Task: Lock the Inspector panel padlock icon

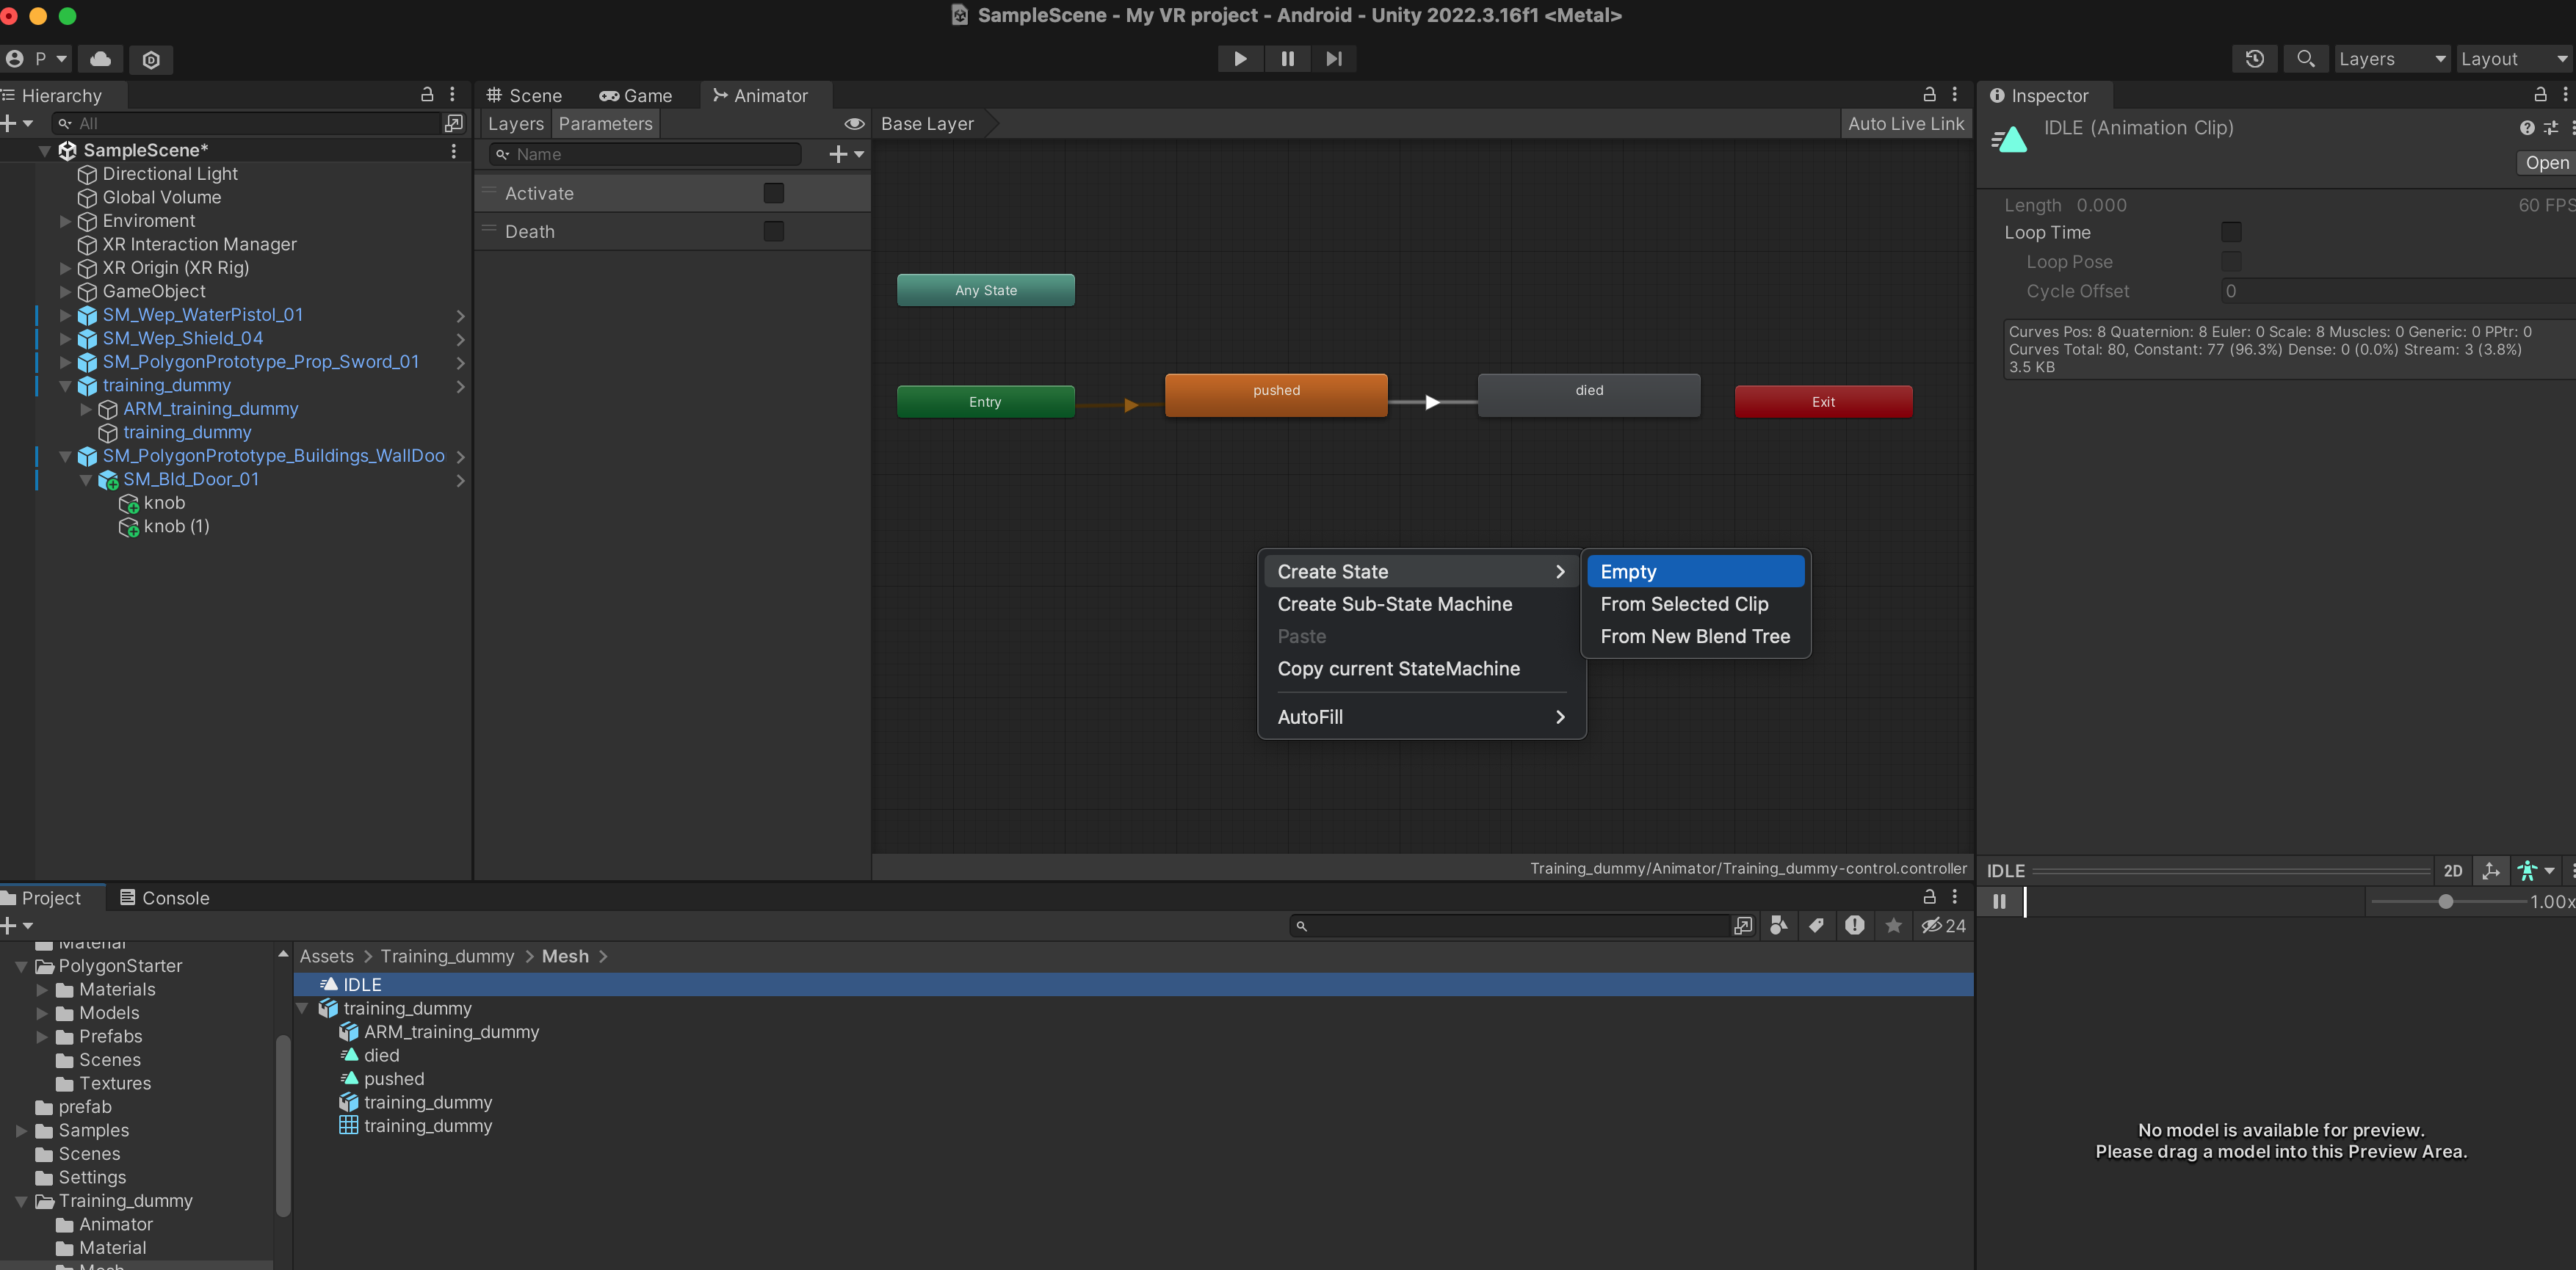Action: [2539, 95]
